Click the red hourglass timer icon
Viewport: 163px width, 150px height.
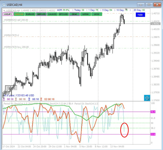click(x=41, y=99)
